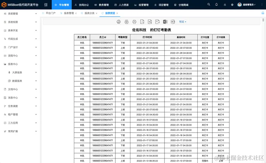Click the 2022-01-13 06:35:22 time cell

click(x=147, y=161)
